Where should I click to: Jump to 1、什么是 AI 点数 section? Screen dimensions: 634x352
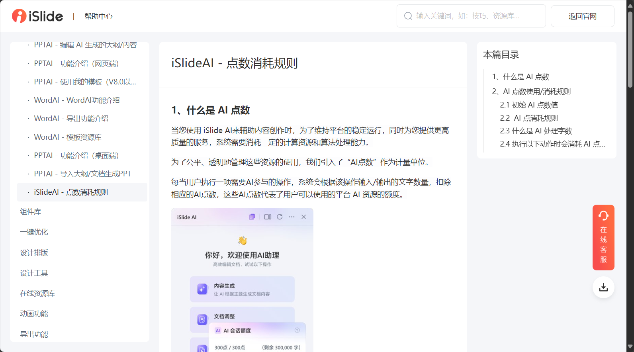pyautogui.click(x=521, y=76)
